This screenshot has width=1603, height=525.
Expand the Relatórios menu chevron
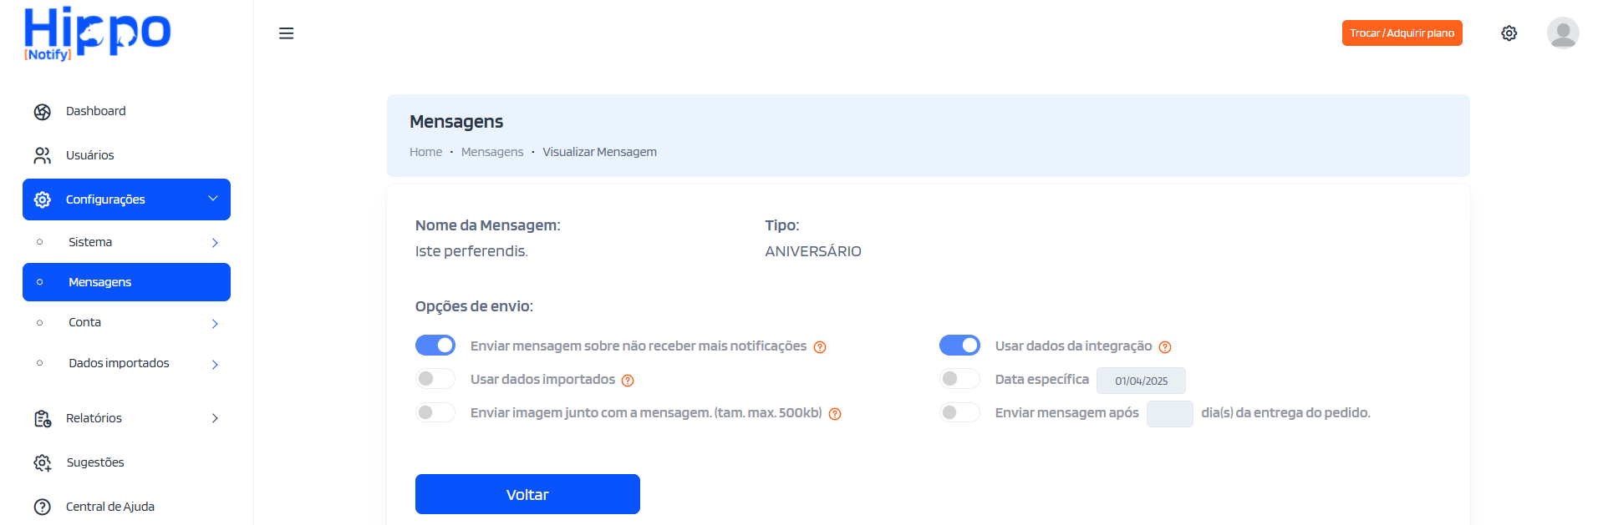(x=215, y=418)
